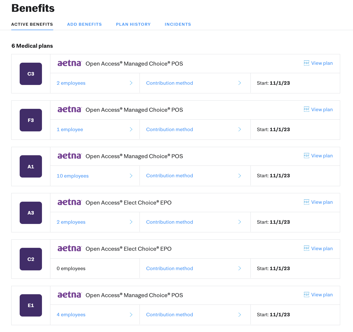
Task: Expand F3 employee chevron arrow
Action: 131,129
